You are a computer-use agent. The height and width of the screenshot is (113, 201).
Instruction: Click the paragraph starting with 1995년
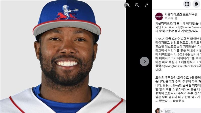coord(178,54)
